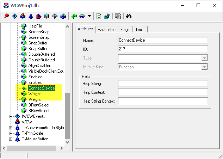Expand the TxActiveFormBorderStyle node
The height and width of the screenshot is (159, 223).
pos(11,128)
